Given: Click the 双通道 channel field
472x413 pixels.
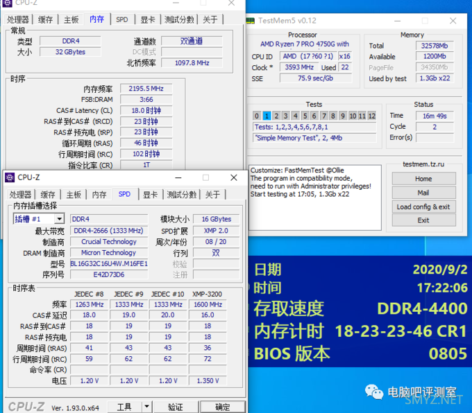Looking at the screenshot, I should click(192, 41).
